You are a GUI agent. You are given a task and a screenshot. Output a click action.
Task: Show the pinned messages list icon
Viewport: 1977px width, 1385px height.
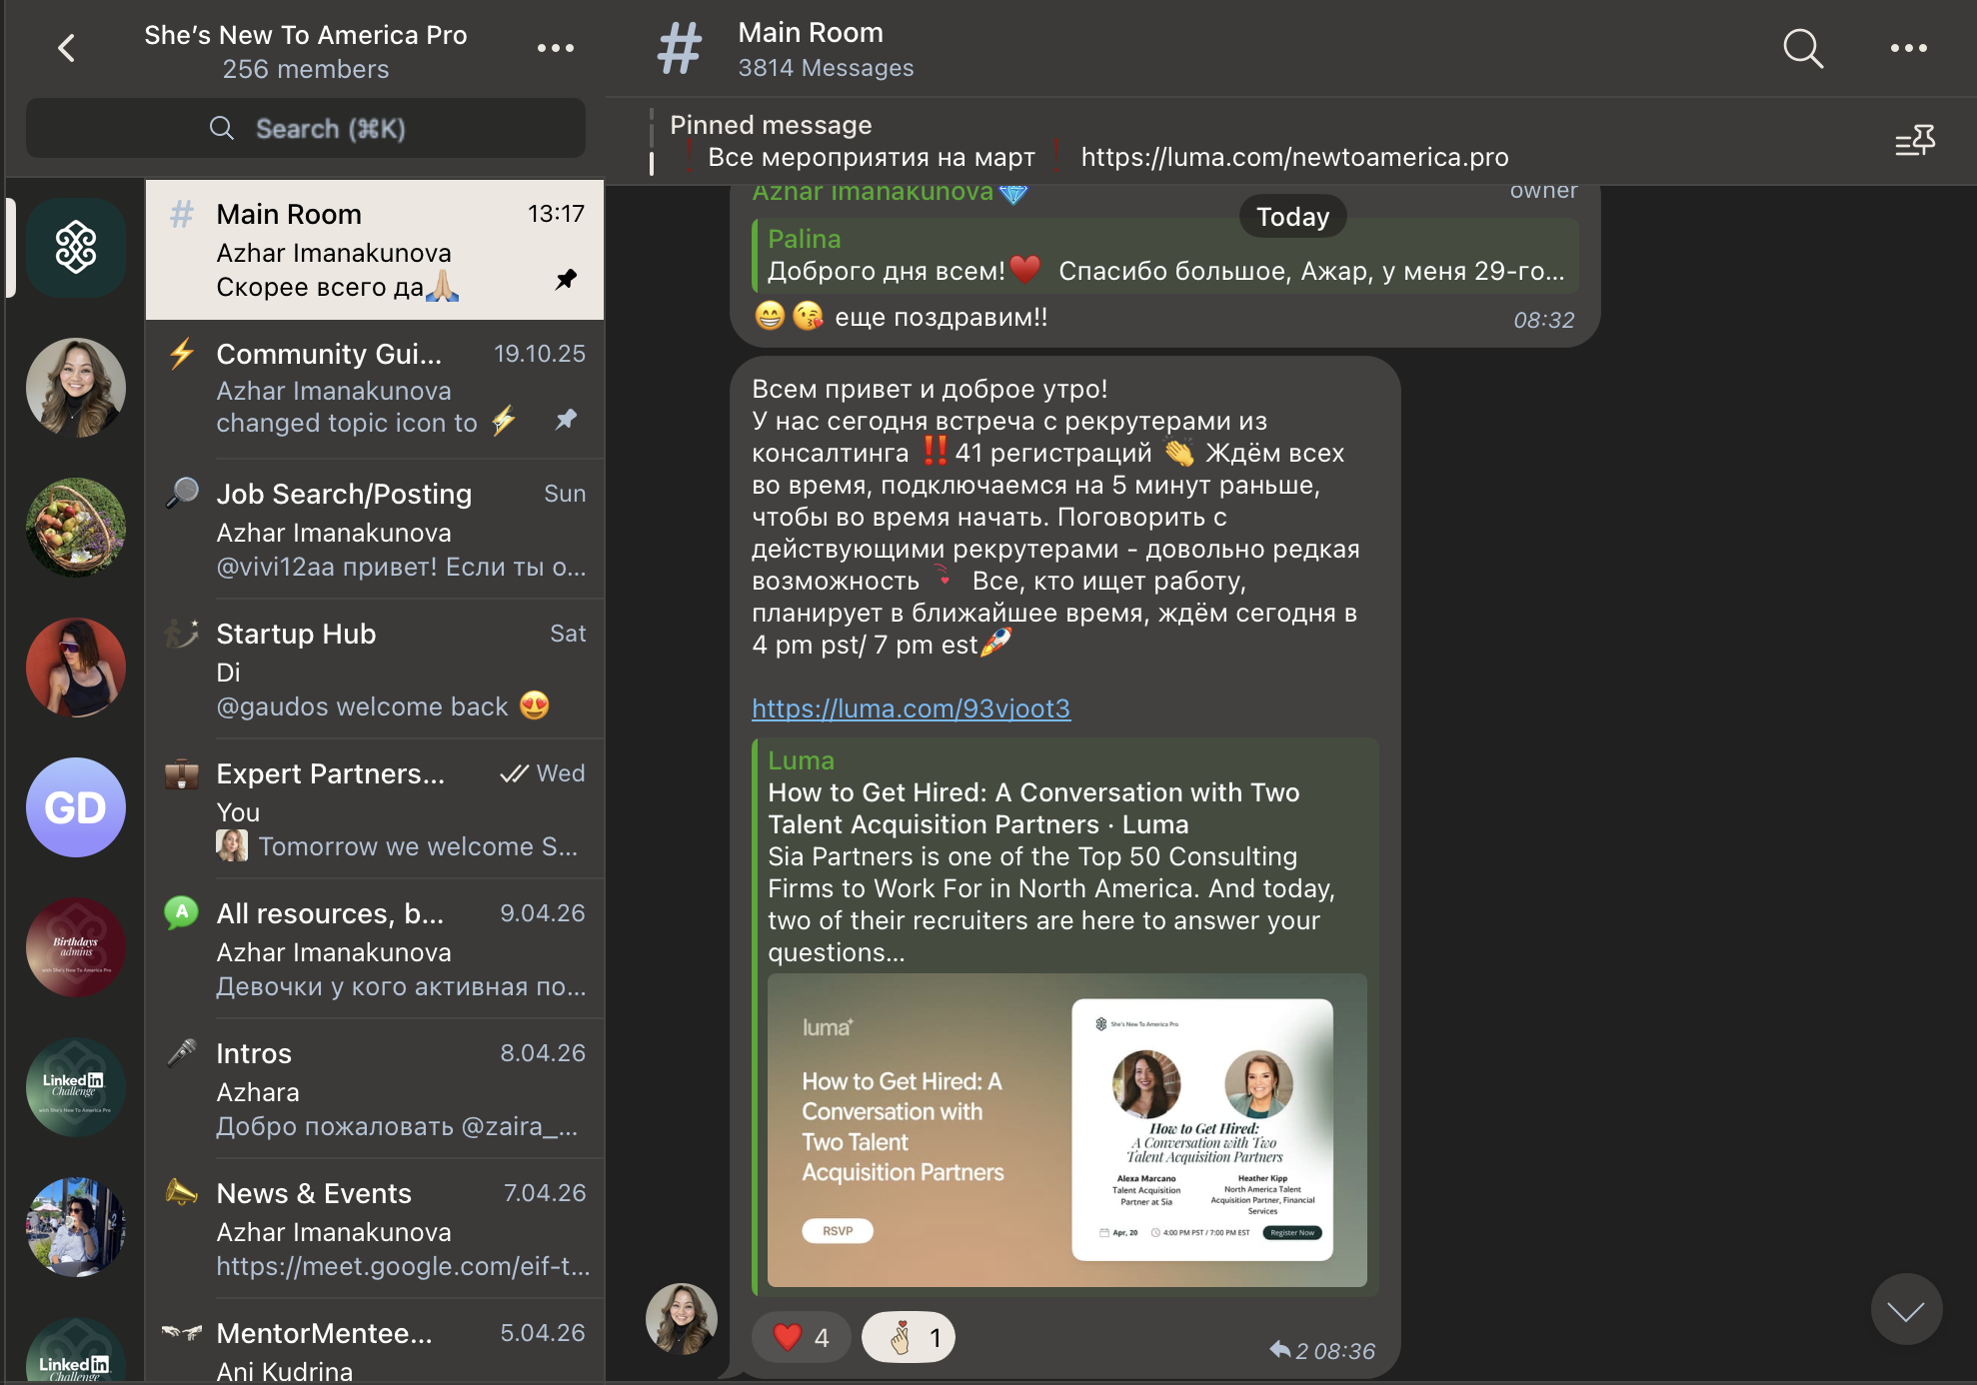point(1914,141)
